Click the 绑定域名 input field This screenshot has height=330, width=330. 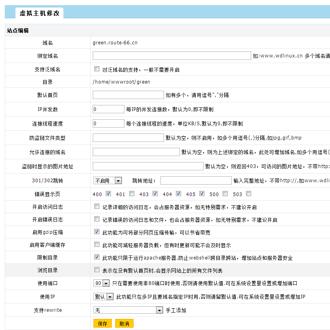point(172,56)
